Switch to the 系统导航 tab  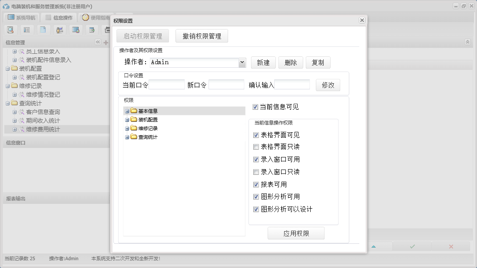tap(21, 18)
